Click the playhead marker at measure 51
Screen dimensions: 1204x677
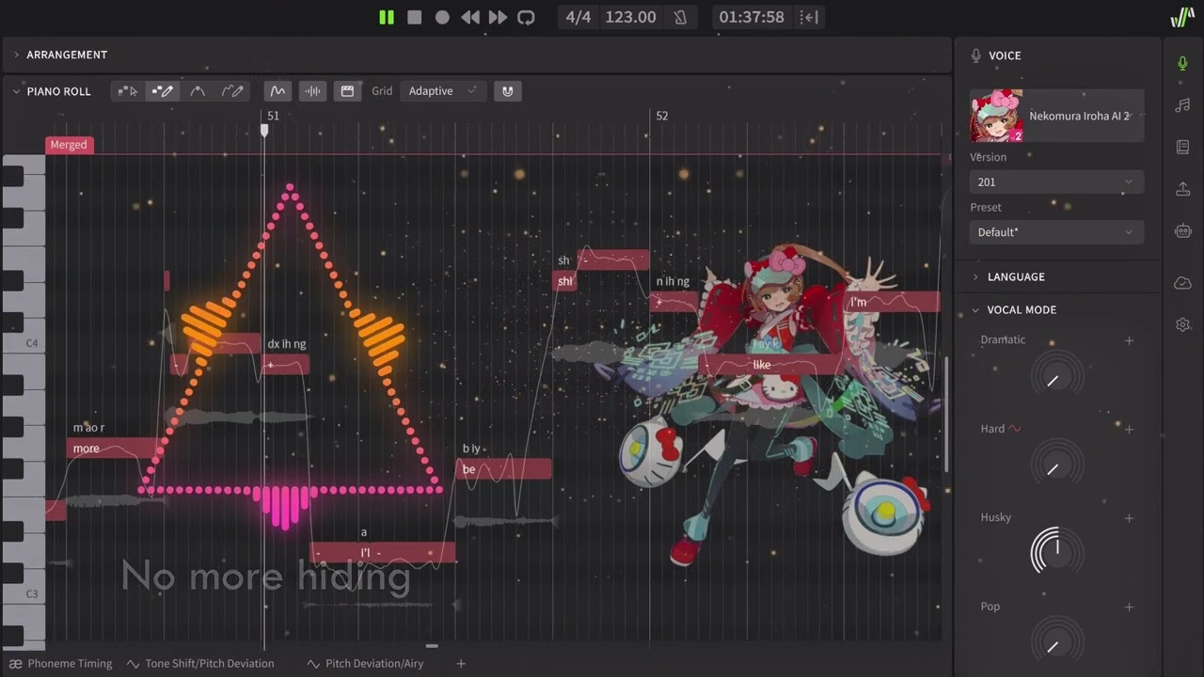pos(264,131)
